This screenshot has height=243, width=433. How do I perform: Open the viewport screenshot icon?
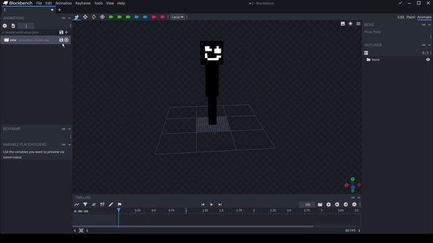tap(343, 24)
